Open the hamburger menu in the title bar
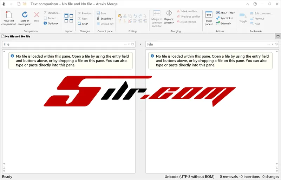Viewport: 281px width, 180px height. [x=11, y=4]
